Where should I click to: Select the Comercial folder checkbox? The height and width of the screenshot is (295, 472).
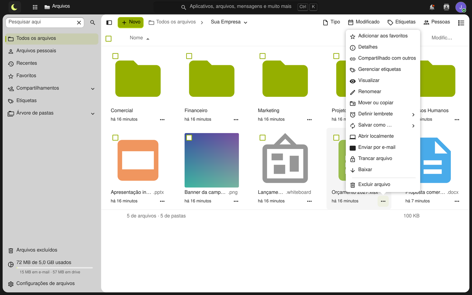[x=115, y=56]
